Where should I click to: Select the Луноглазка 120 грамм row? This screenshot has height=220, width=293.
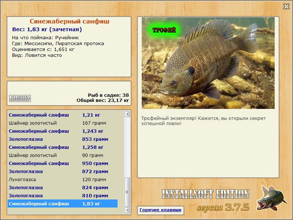(63, 179)
